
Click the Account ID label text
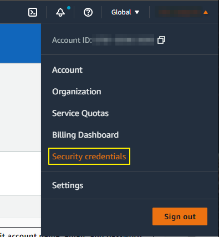tap(72, 40)
